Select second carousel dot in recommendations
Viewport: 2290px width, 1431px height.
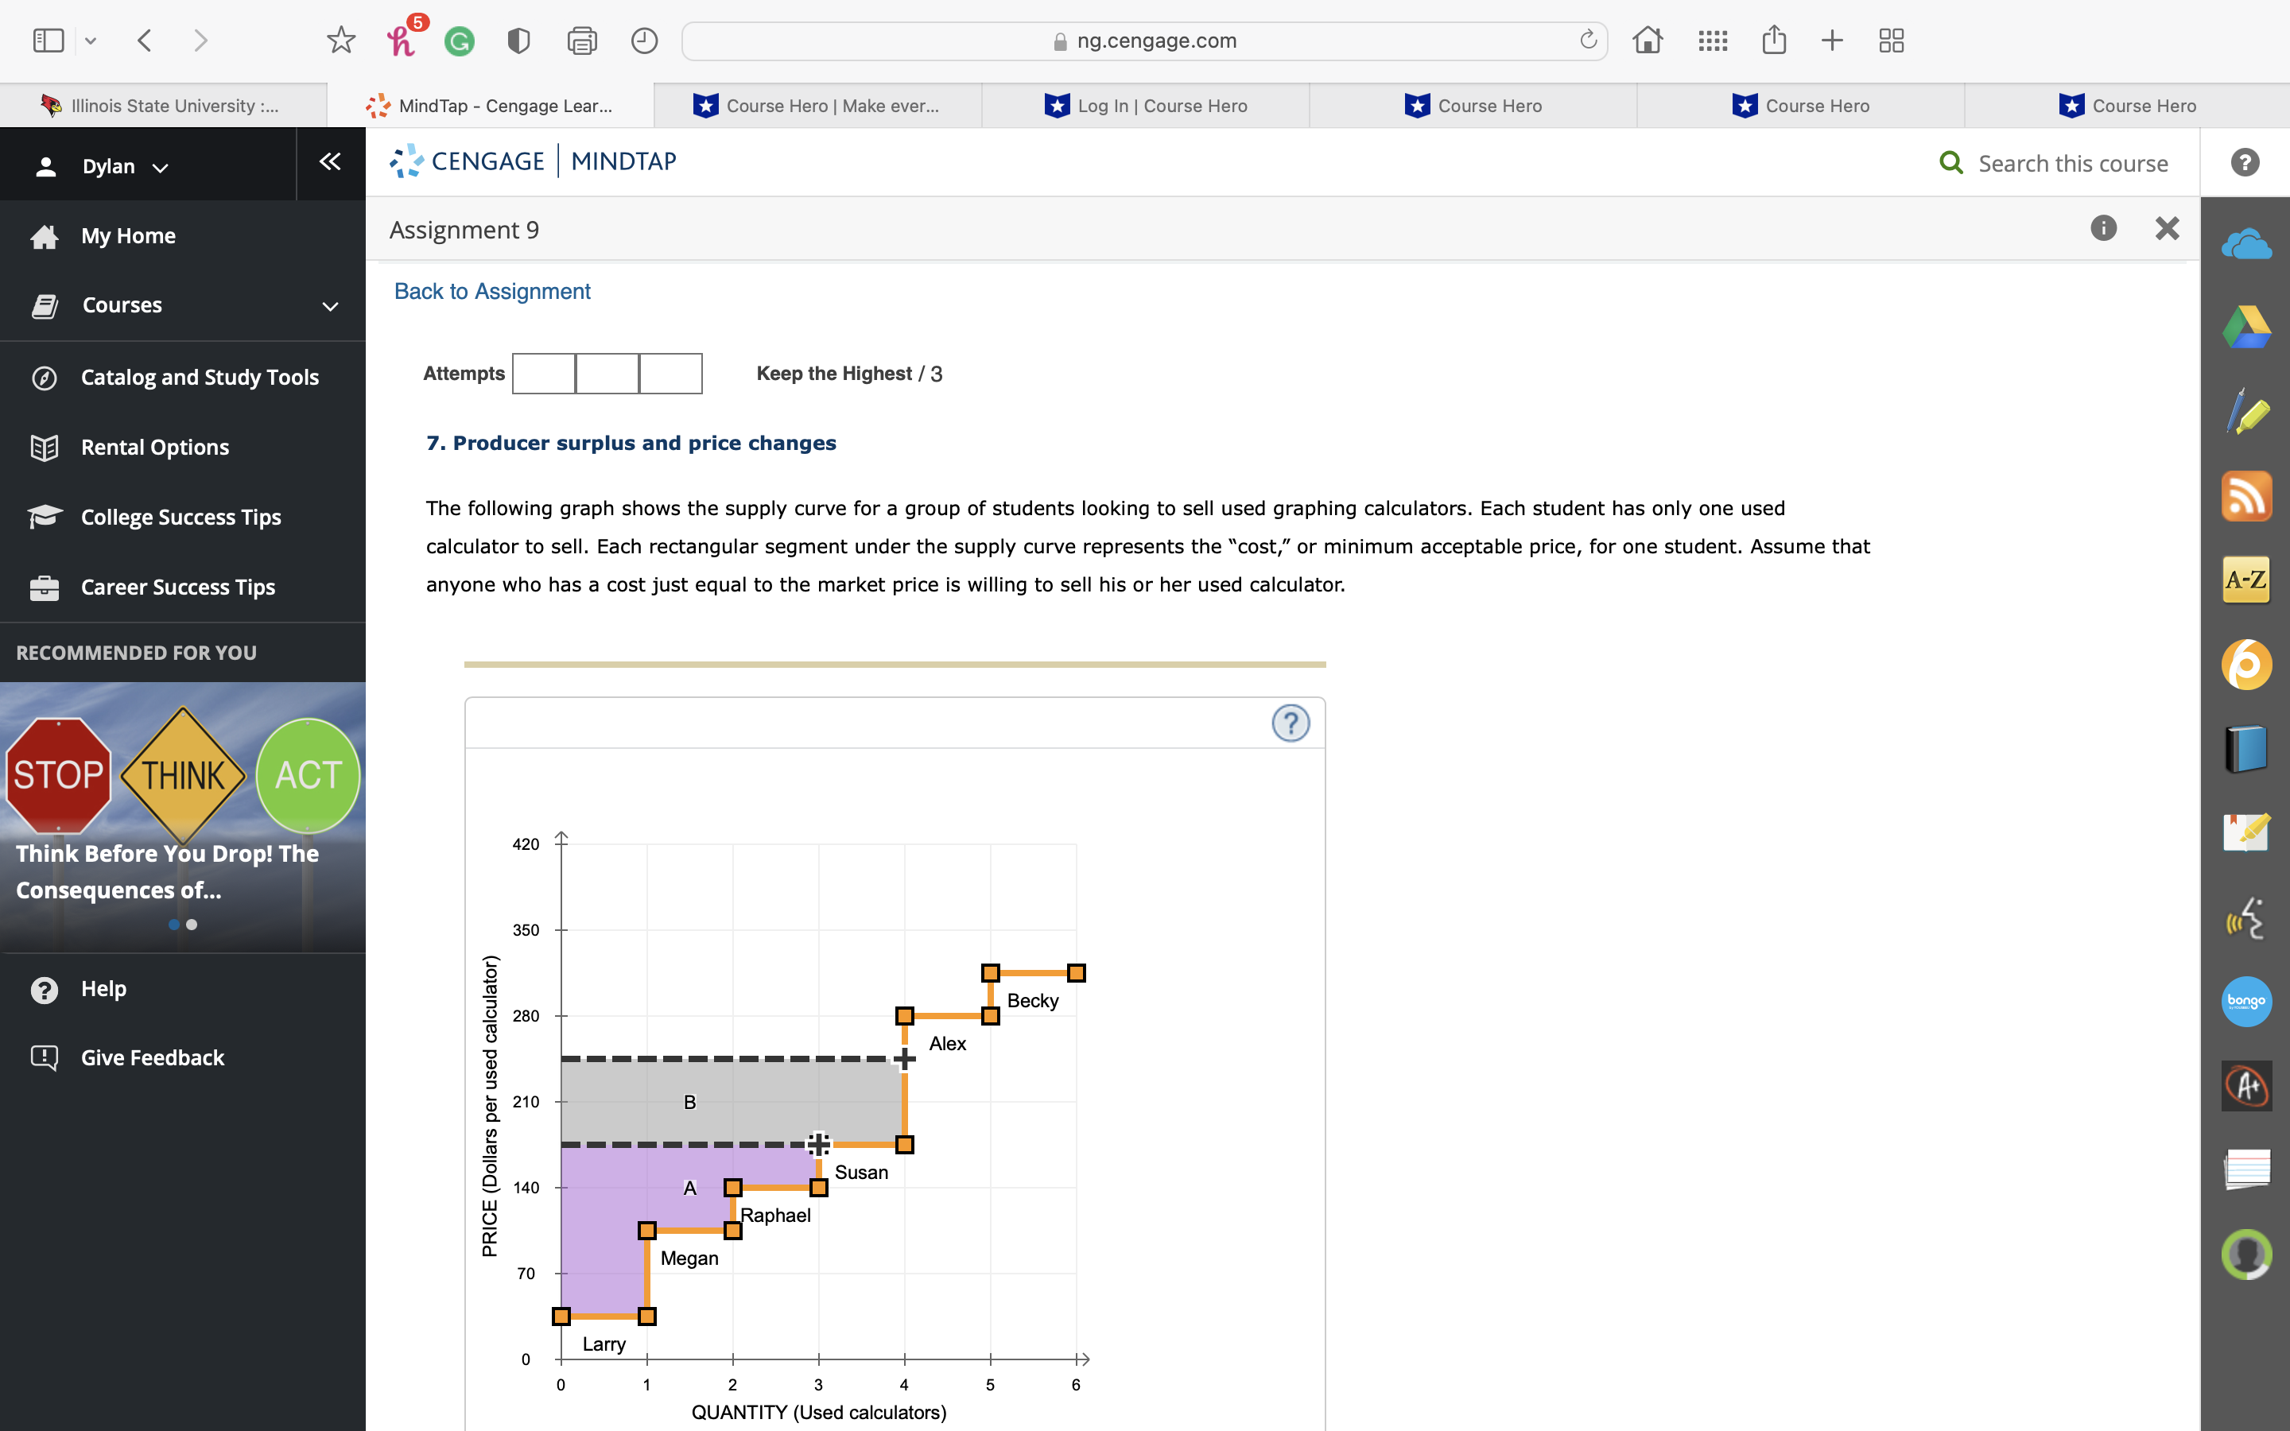(x=192, y=925)
